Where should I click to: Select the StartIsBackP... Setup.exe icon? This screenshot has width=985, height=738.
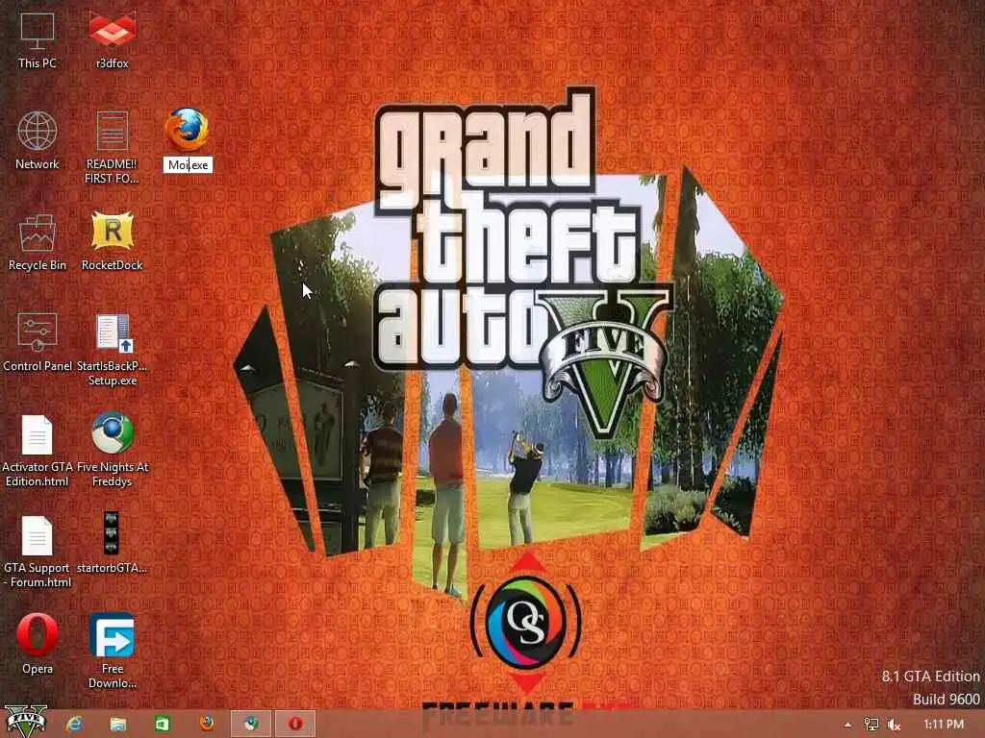click(112, 350)
